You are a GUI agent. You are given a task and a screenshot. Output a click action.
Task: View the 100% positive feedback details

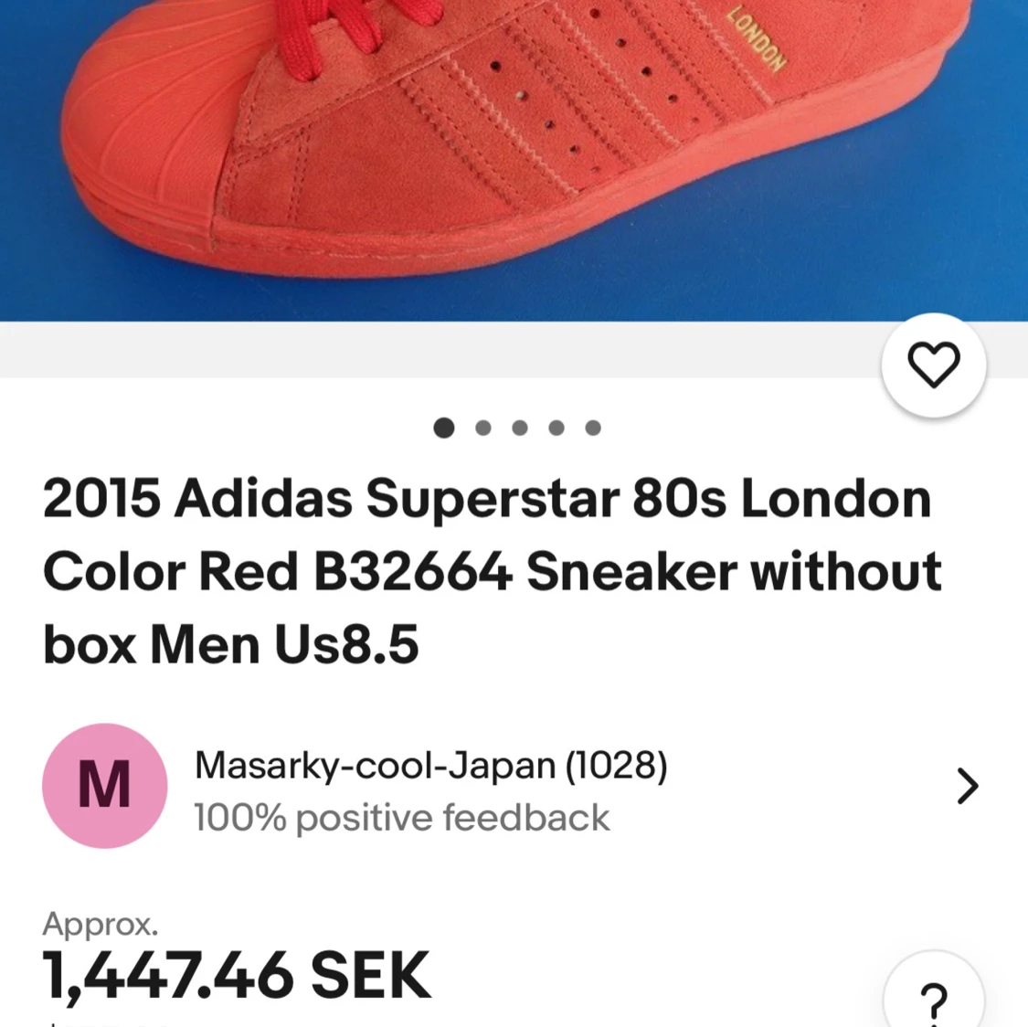[401, 818]
